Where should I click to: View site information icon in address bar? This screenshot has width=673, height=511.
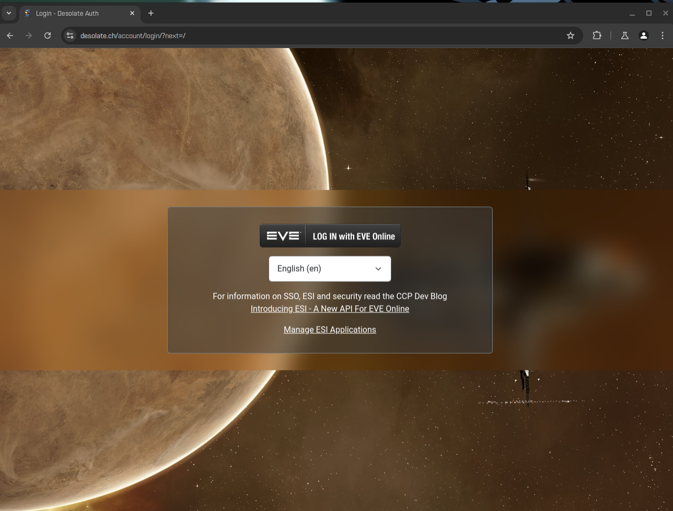coord(70,36)
